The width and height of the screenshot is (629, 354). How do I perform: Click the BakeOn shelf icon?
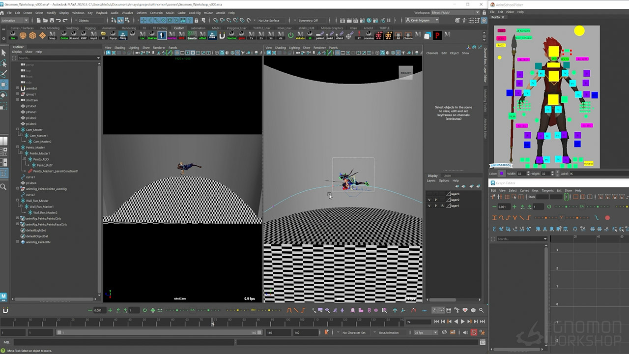pos(192,36)
